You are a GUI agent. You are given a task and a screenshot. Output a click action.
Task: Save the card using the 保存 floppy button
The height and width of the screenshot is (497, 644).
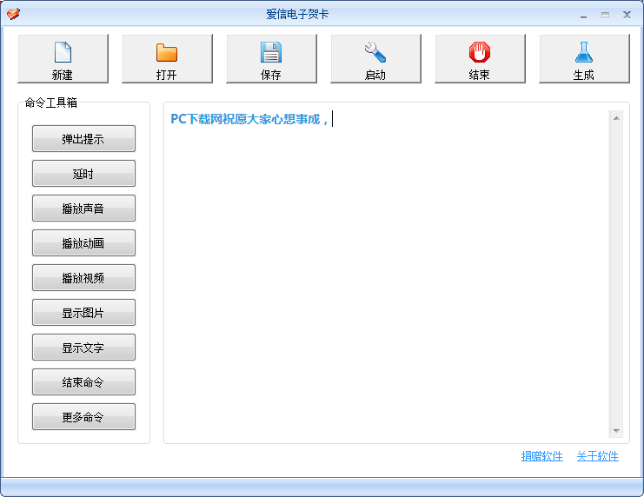point(271,59)
